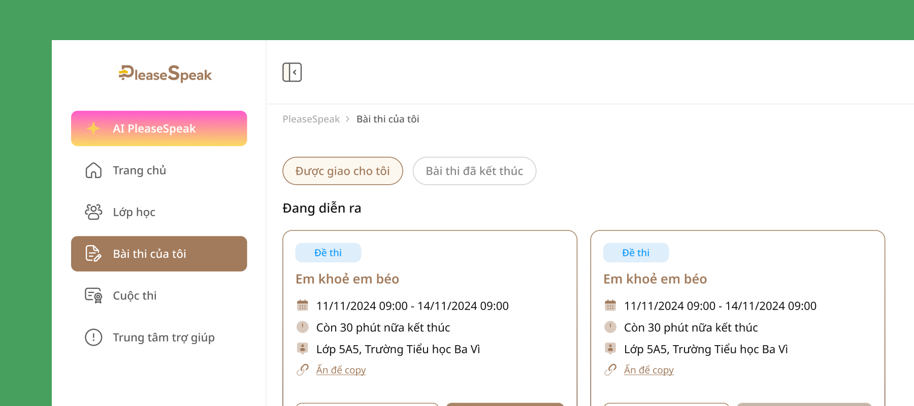Click Còn 30 phút nữa kết thúc in first card
Viewport: 914px width, 406px height.
(x=383, y=328)
